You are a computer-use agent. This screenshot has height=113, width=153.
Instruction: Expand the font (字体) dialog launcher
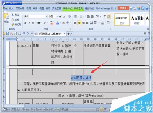coord(70,29)
